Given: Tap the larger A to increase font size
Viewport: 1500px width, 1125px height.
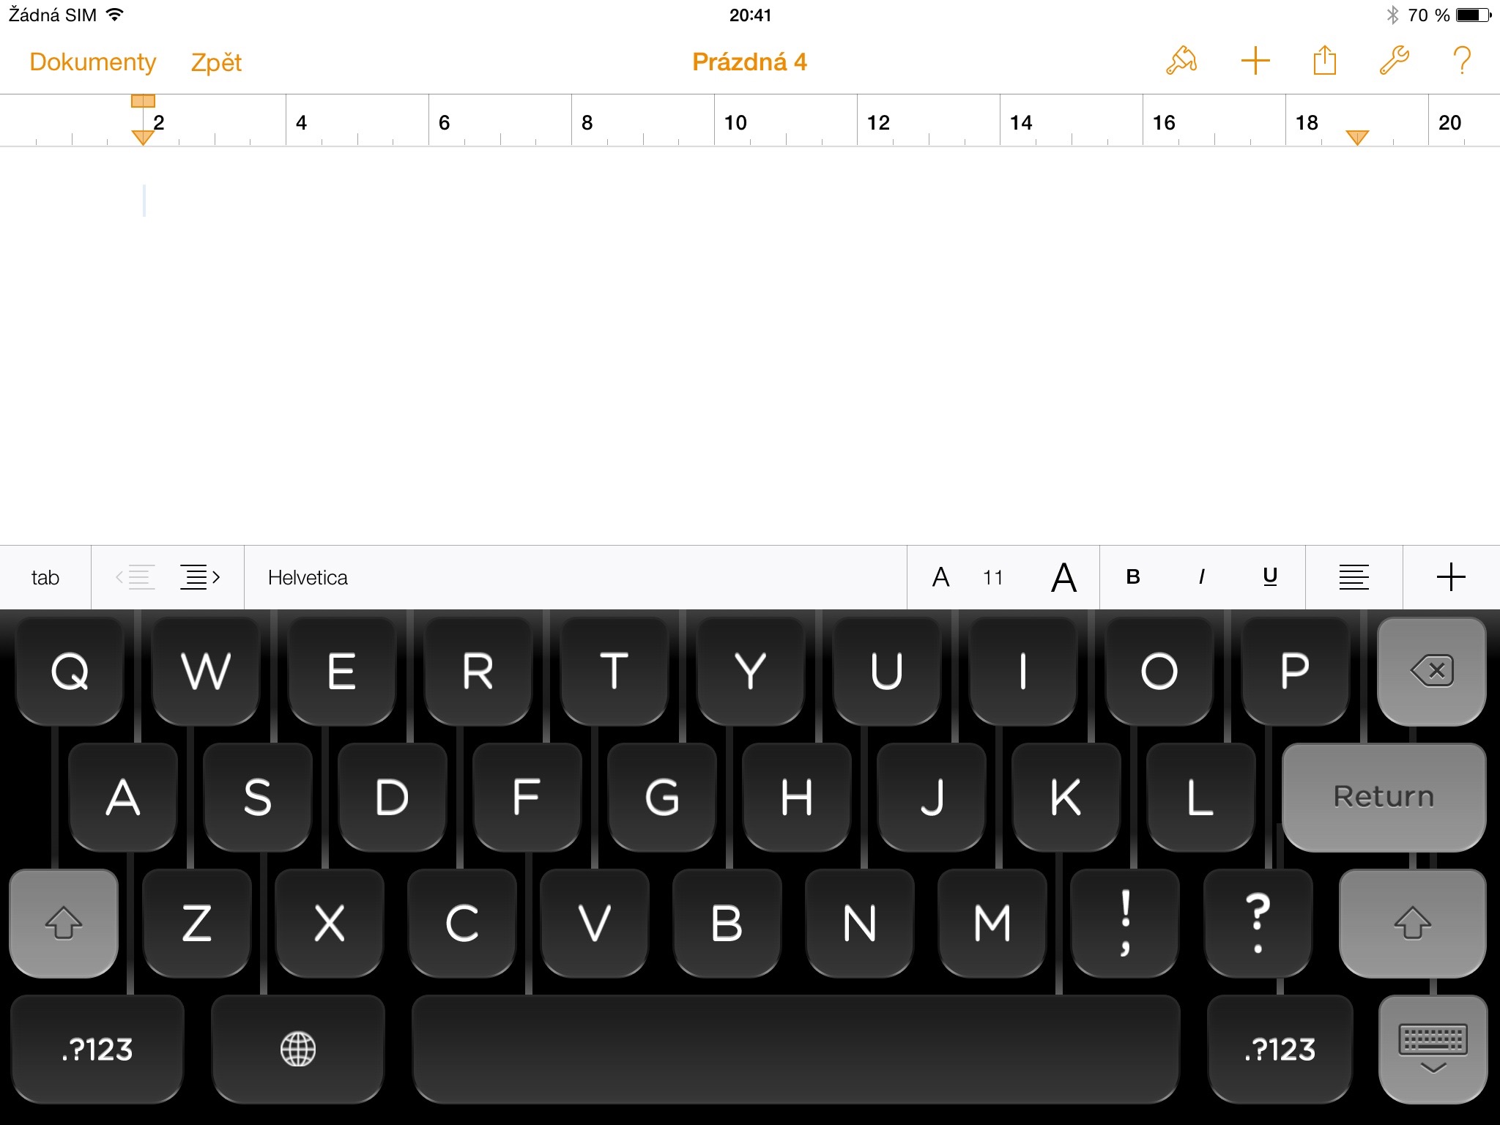Looking at the screenshot, I should coord(1063,577).
